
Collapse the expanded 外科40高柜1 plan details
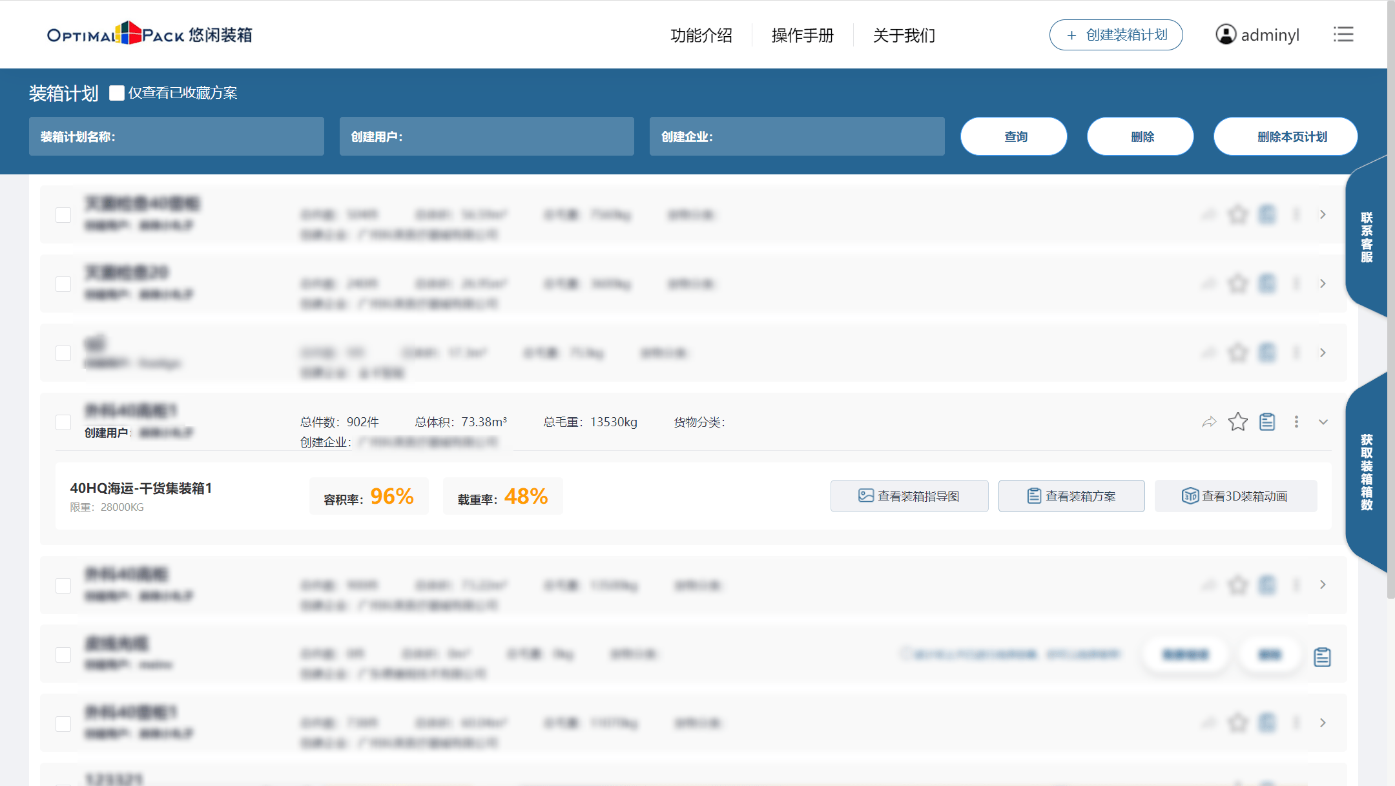click(1323, 422)
